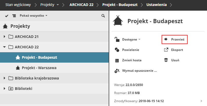Viewport: 207px width, 106px height.
Task: Open the Projekty breadcrumb dropdown arrow
Action: [58, 5]
